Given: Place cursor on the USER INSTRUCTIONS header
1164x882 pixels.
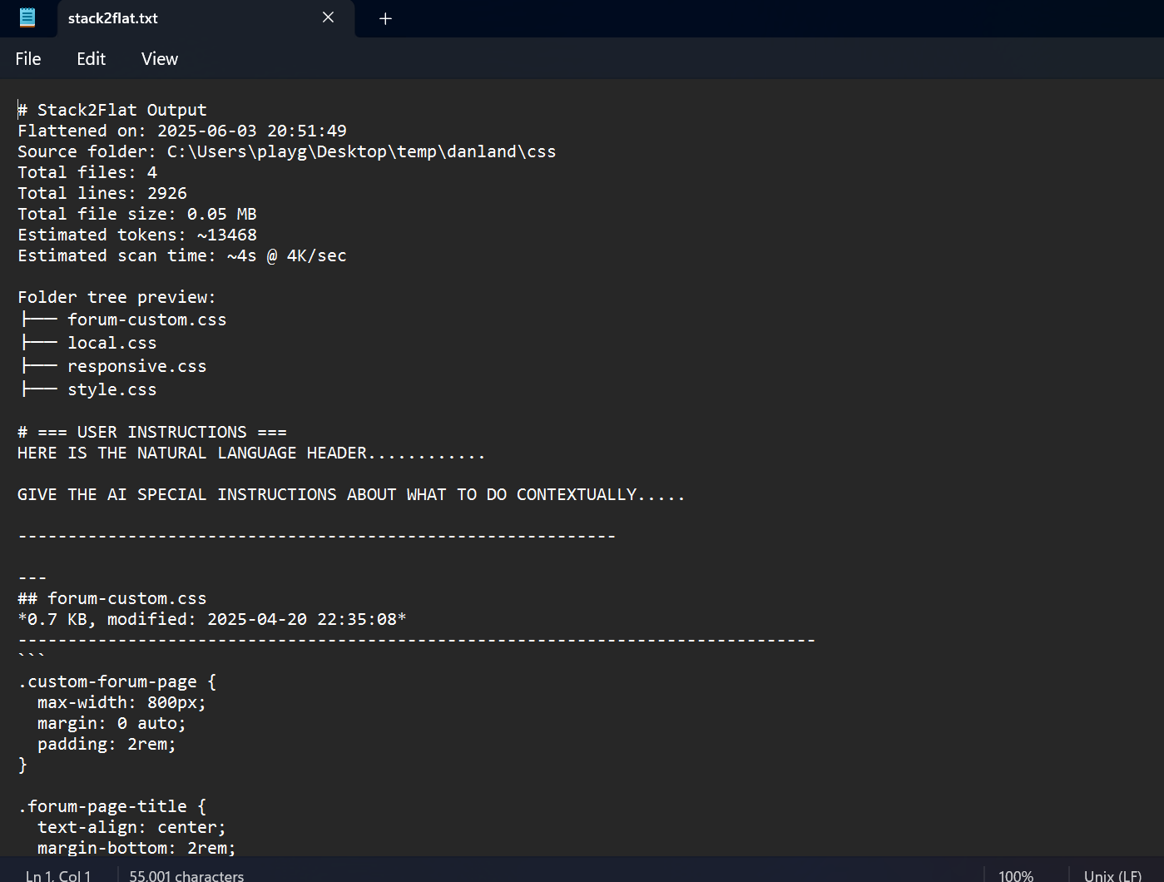Looking at the screenshot, I should pyautogui.click(x=152, y=431).
